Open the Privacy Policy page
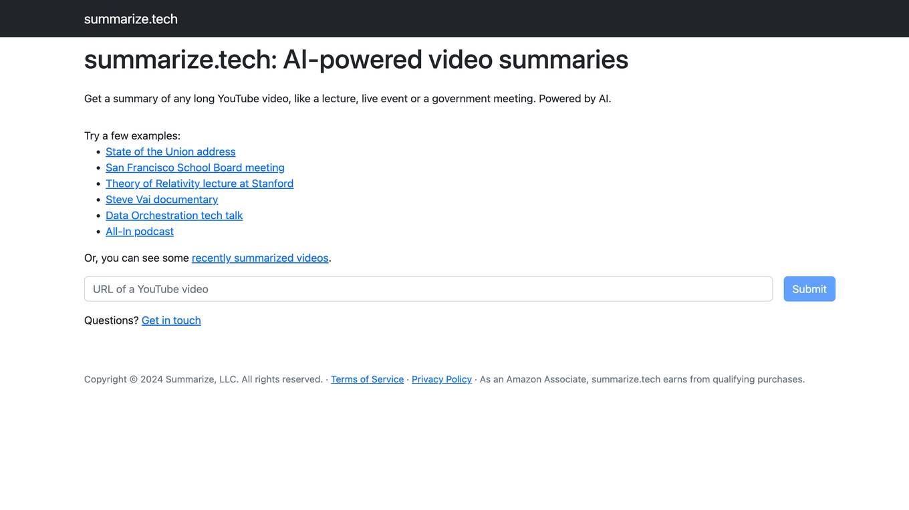 [x=442, y=379]
